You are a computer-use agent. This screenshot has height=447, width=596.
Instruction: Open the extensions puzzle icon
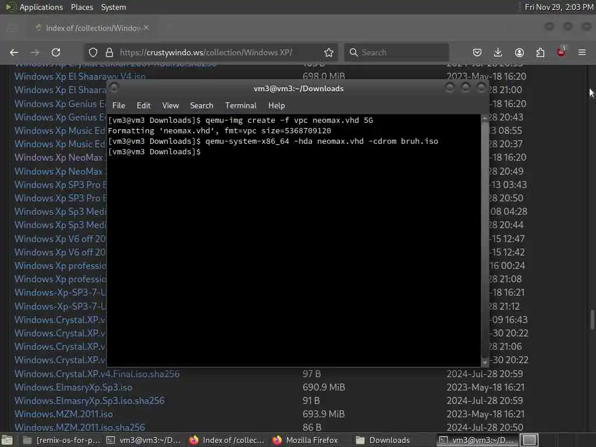(540, 52)
